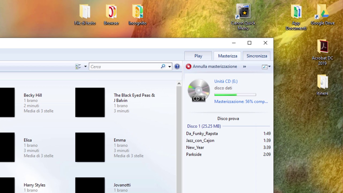Click the burn progress bar
Image resolution: width=343 pixels, height=193 pixels.
coord(235,95)
